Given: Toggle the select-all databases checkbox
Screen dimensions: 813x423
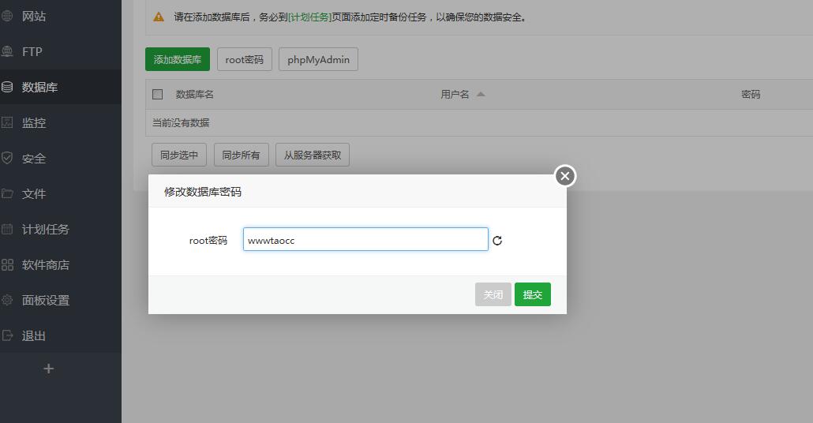Looking at the screenshot, I should pos(158,94).
